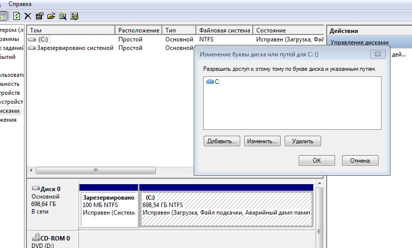Click the magnifier search toolbar icon

62,16
